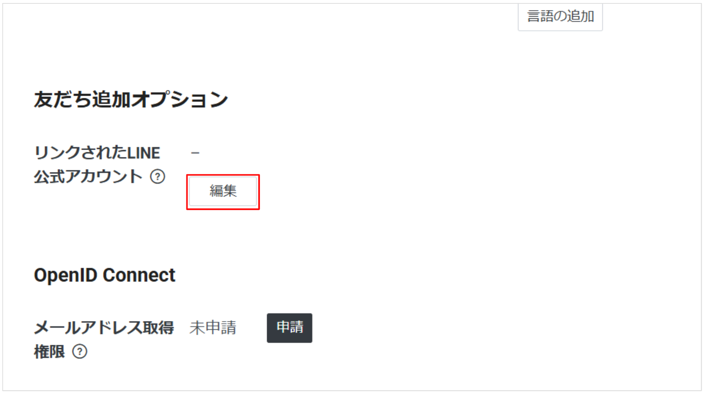Click the 公式アカウント label text
Screen dimensions: 706x395
pyautogui.click(x=88, y=176)
